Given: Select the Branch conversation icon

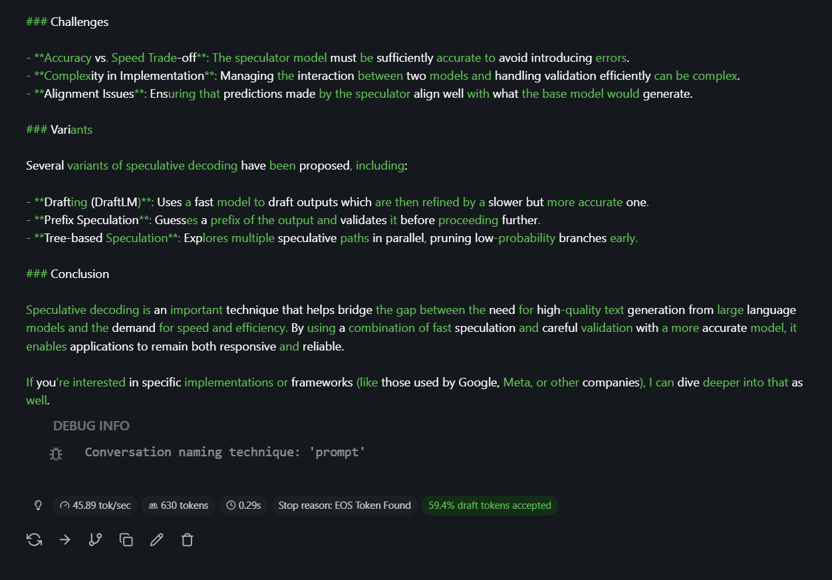Looking at the screenshot, I should [x=95, y=539].
